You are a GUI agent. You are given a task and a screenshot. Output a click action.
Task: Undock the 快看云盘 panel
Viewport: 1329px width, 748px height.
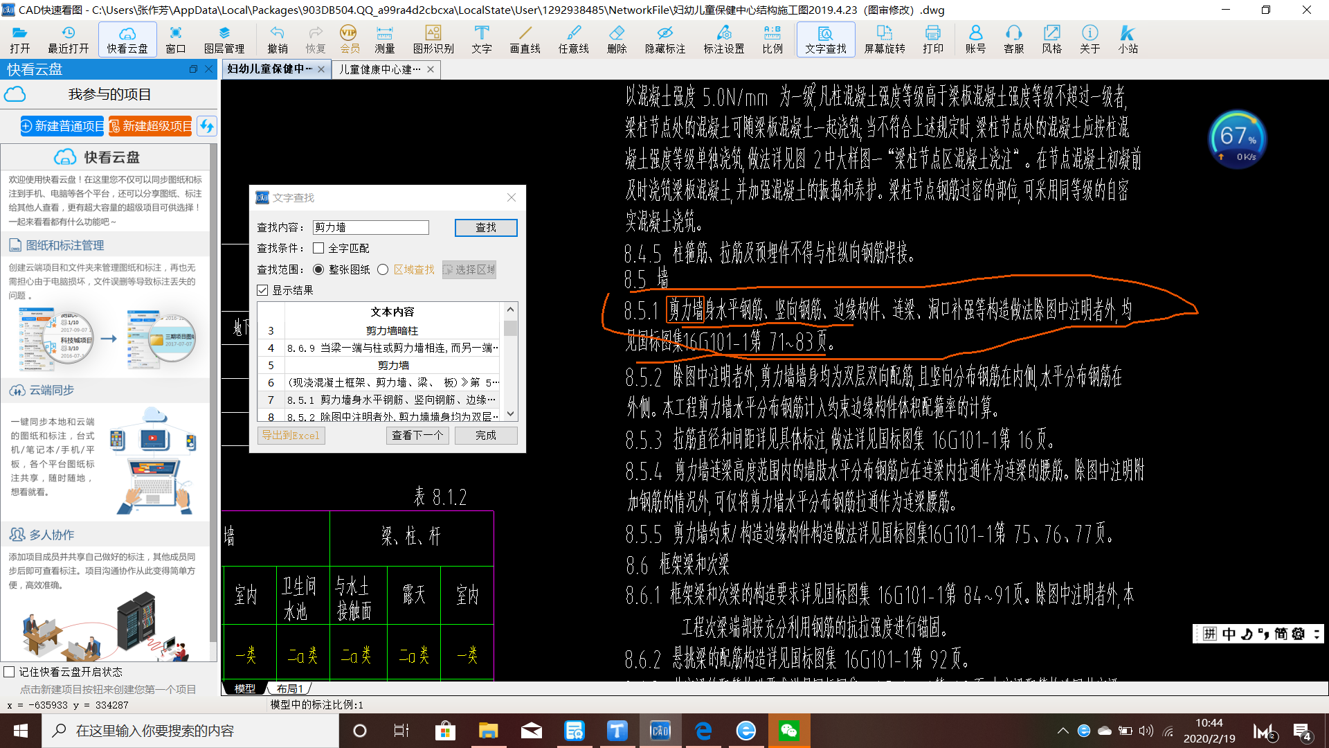[x=193, y=69]
